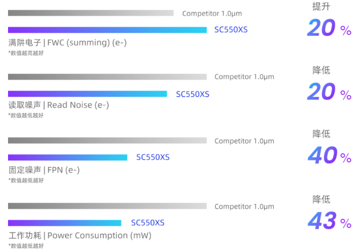Click the SC550XS label next to FWC bar
This screenshot has width=363, height=252.
(x=231, y=30)
